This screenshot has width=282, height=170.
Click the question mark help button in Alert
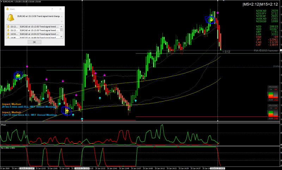[52, 9]
